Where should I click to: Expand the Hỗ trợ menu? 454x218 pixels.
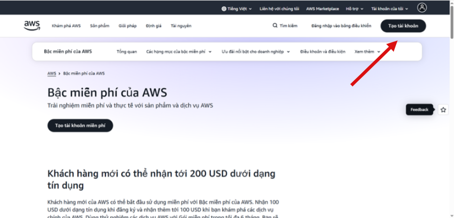pos(354,9)
